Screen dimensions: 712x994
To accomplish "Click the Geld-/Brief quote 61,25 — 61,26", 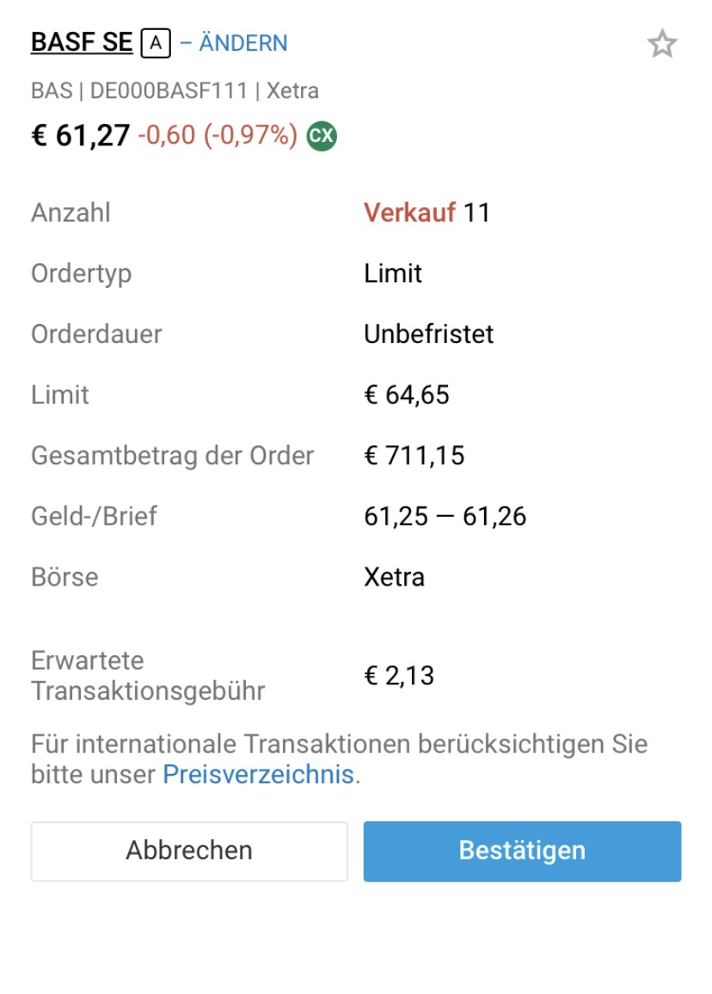I will [x=445, y=516].
